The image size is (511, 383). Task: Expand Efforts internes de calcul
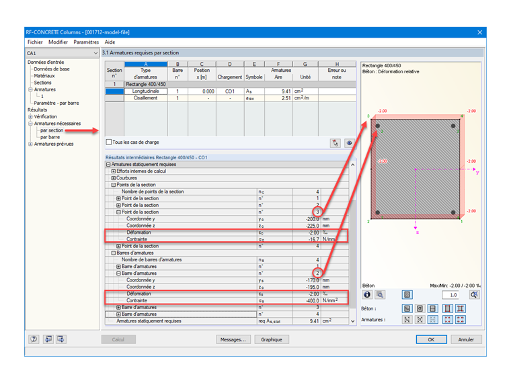pyautogui.click(x=114, y=171)
